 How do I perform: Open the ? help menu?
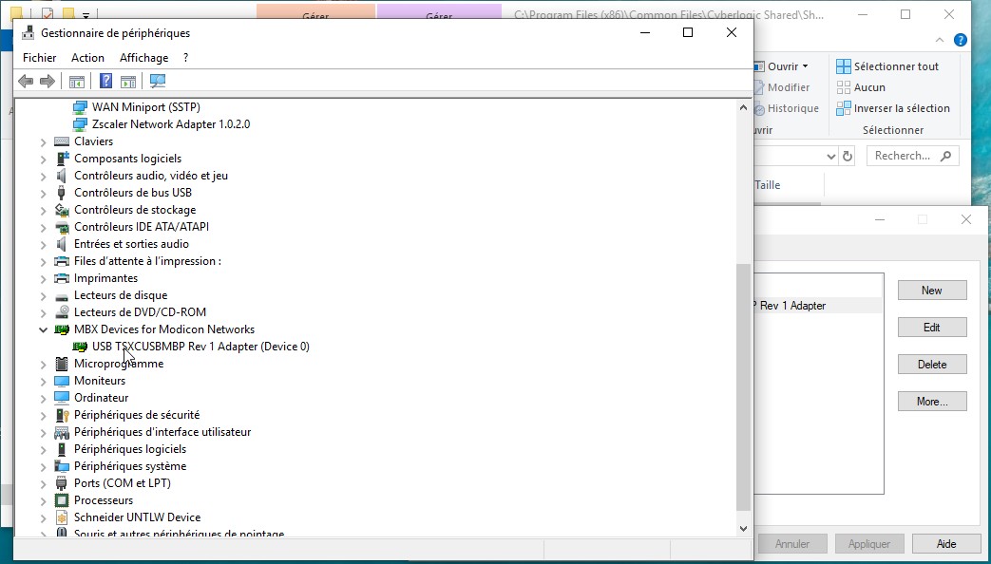tap(185, 58)
